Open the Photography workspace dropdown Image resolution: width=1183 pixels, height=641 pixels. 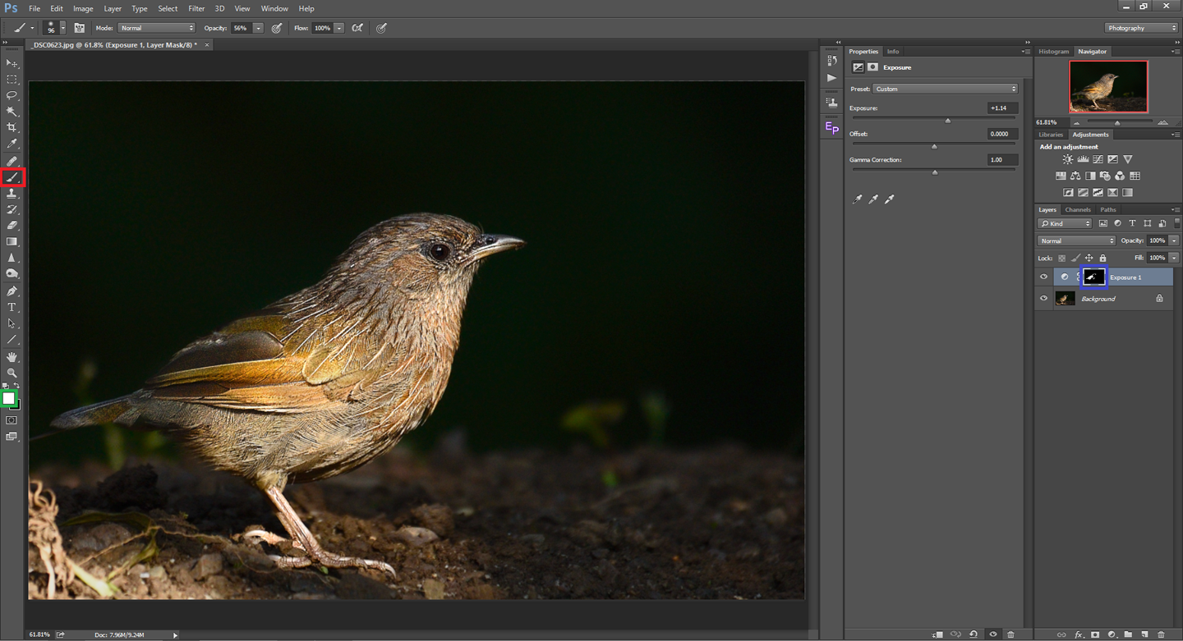coord(1141,28)
